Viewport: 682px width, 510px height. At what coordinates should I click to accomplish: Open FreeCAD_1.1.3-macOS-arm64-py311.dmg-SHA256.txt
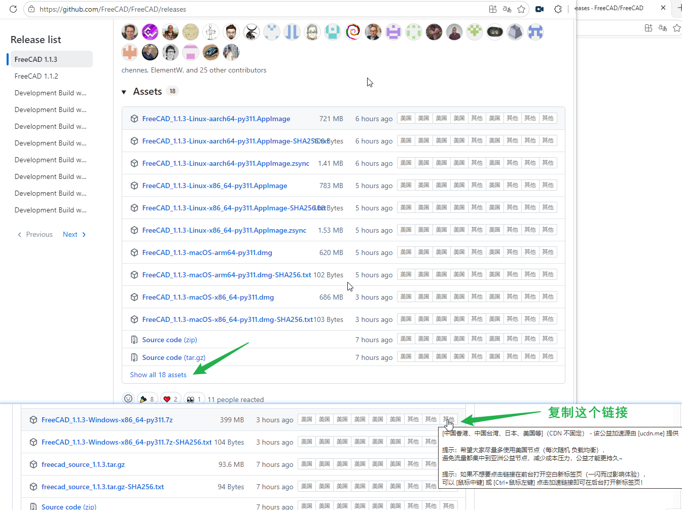click(x=227, y=275)
